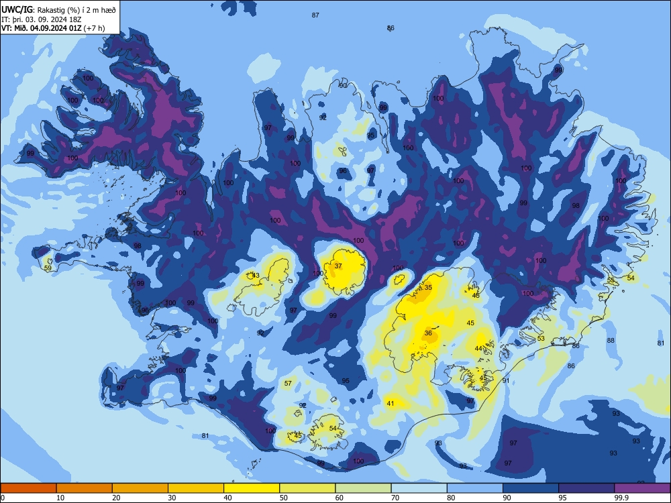671x503 pixels.
Task: Click the 50–60 pale yellow legend swatch
Action: (x=307, y=488)
